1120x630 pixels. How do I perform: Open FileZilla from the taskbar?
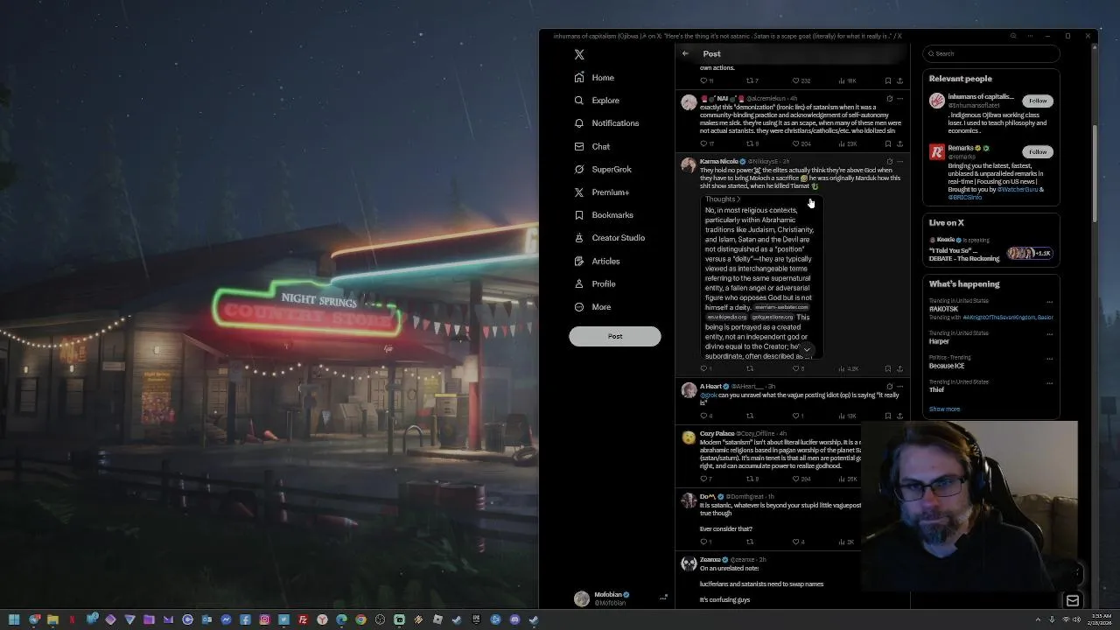(x=303, y=619)
